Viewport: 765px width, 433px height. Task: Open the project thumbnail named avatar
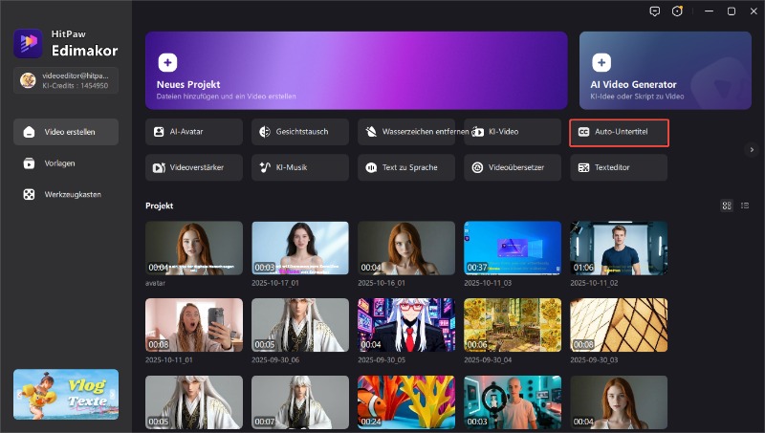click(194, 249)
